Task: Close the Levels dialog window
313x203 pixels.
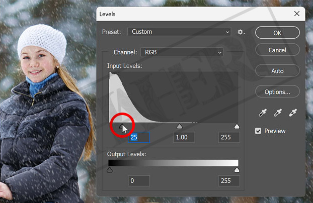Action: [x=296, y=14]
